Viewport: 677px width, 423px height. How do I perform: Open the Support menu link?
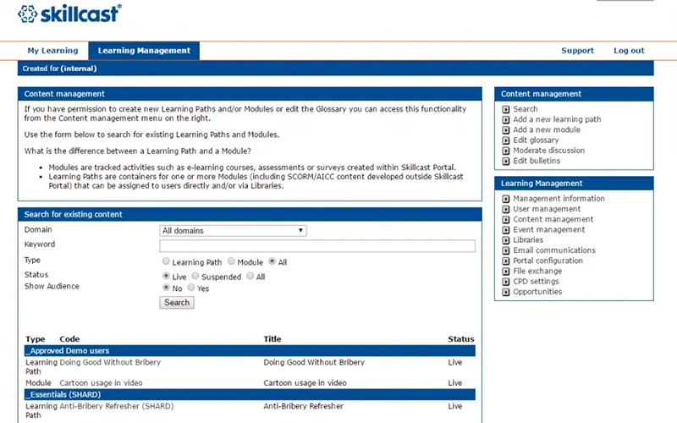[577, 51]
